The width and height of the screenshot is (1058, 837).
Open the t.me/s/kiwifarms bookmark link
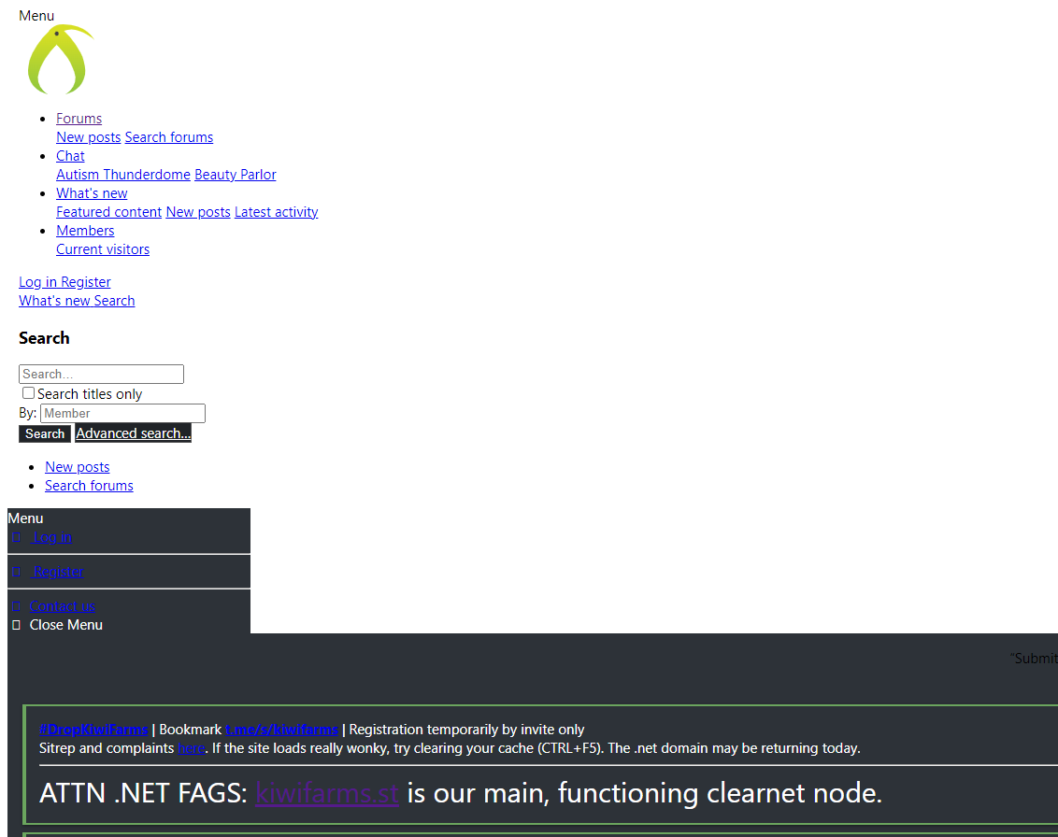[x=281, y=730]
